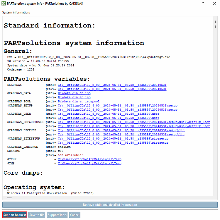Open $CADENAS_DATA (std) D:\data_din_en_iso link

[74, 93]
